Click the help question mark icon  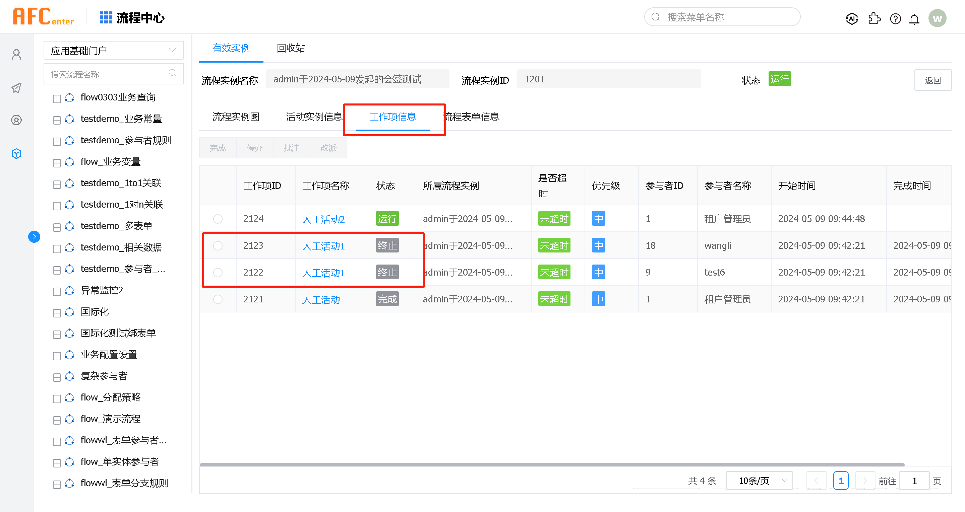coord(895,18)
